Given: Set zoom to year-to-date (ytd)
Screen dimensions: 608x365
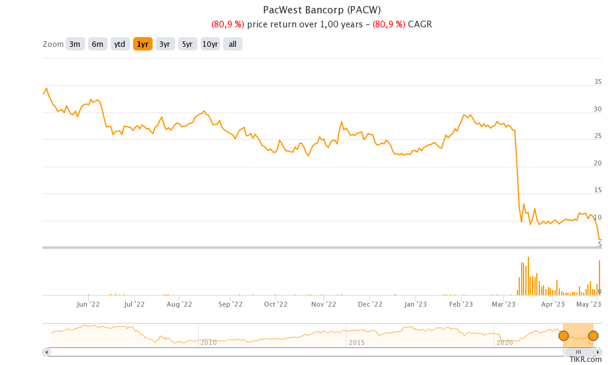Looking at the screenshot, I should point(120,44).
